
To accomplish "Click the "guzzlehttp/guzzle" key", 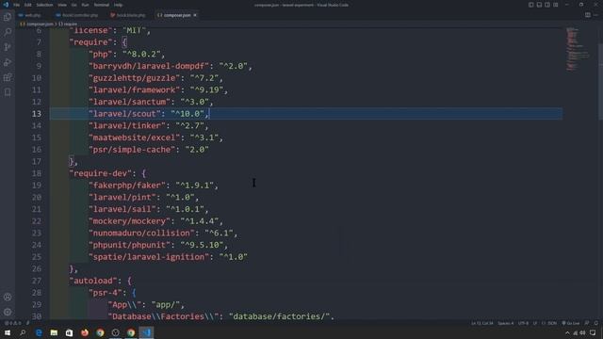I will [x=135, y=78].
